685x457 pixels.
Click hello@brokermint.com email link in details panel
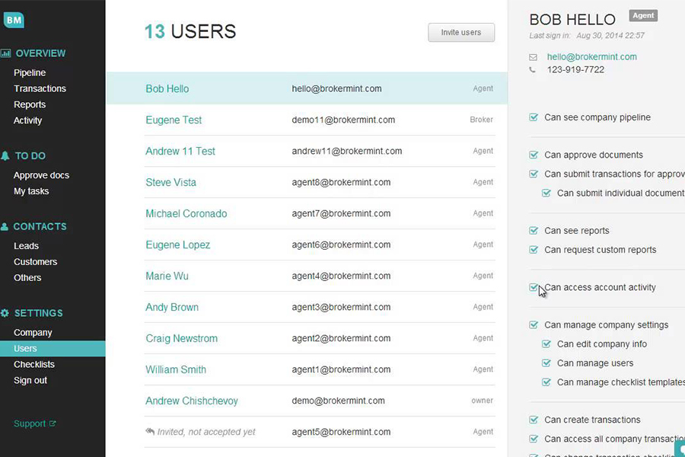click(591, 56)
